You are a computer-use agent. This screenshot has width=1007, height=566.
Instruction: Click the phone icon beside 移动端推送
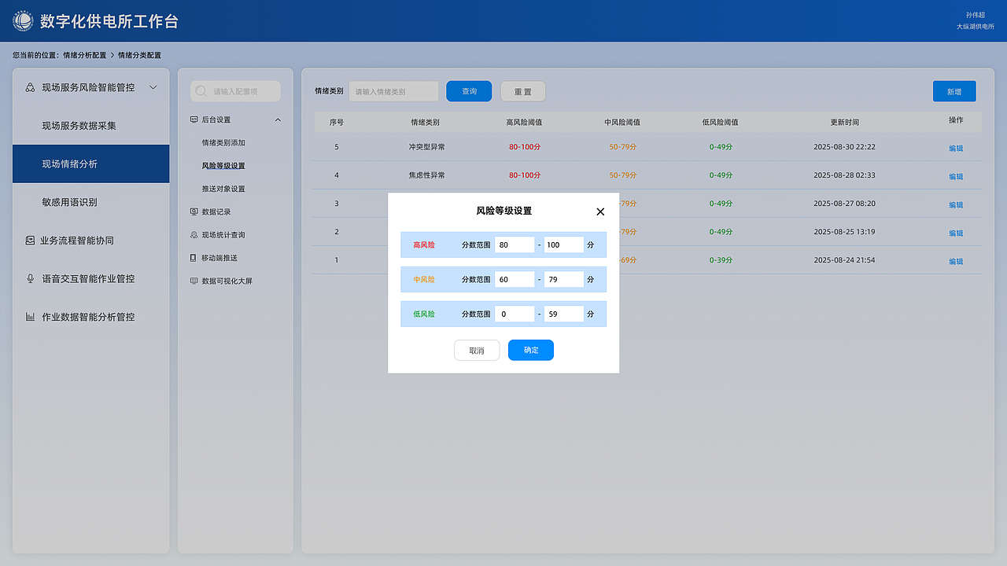click(194, 258)
